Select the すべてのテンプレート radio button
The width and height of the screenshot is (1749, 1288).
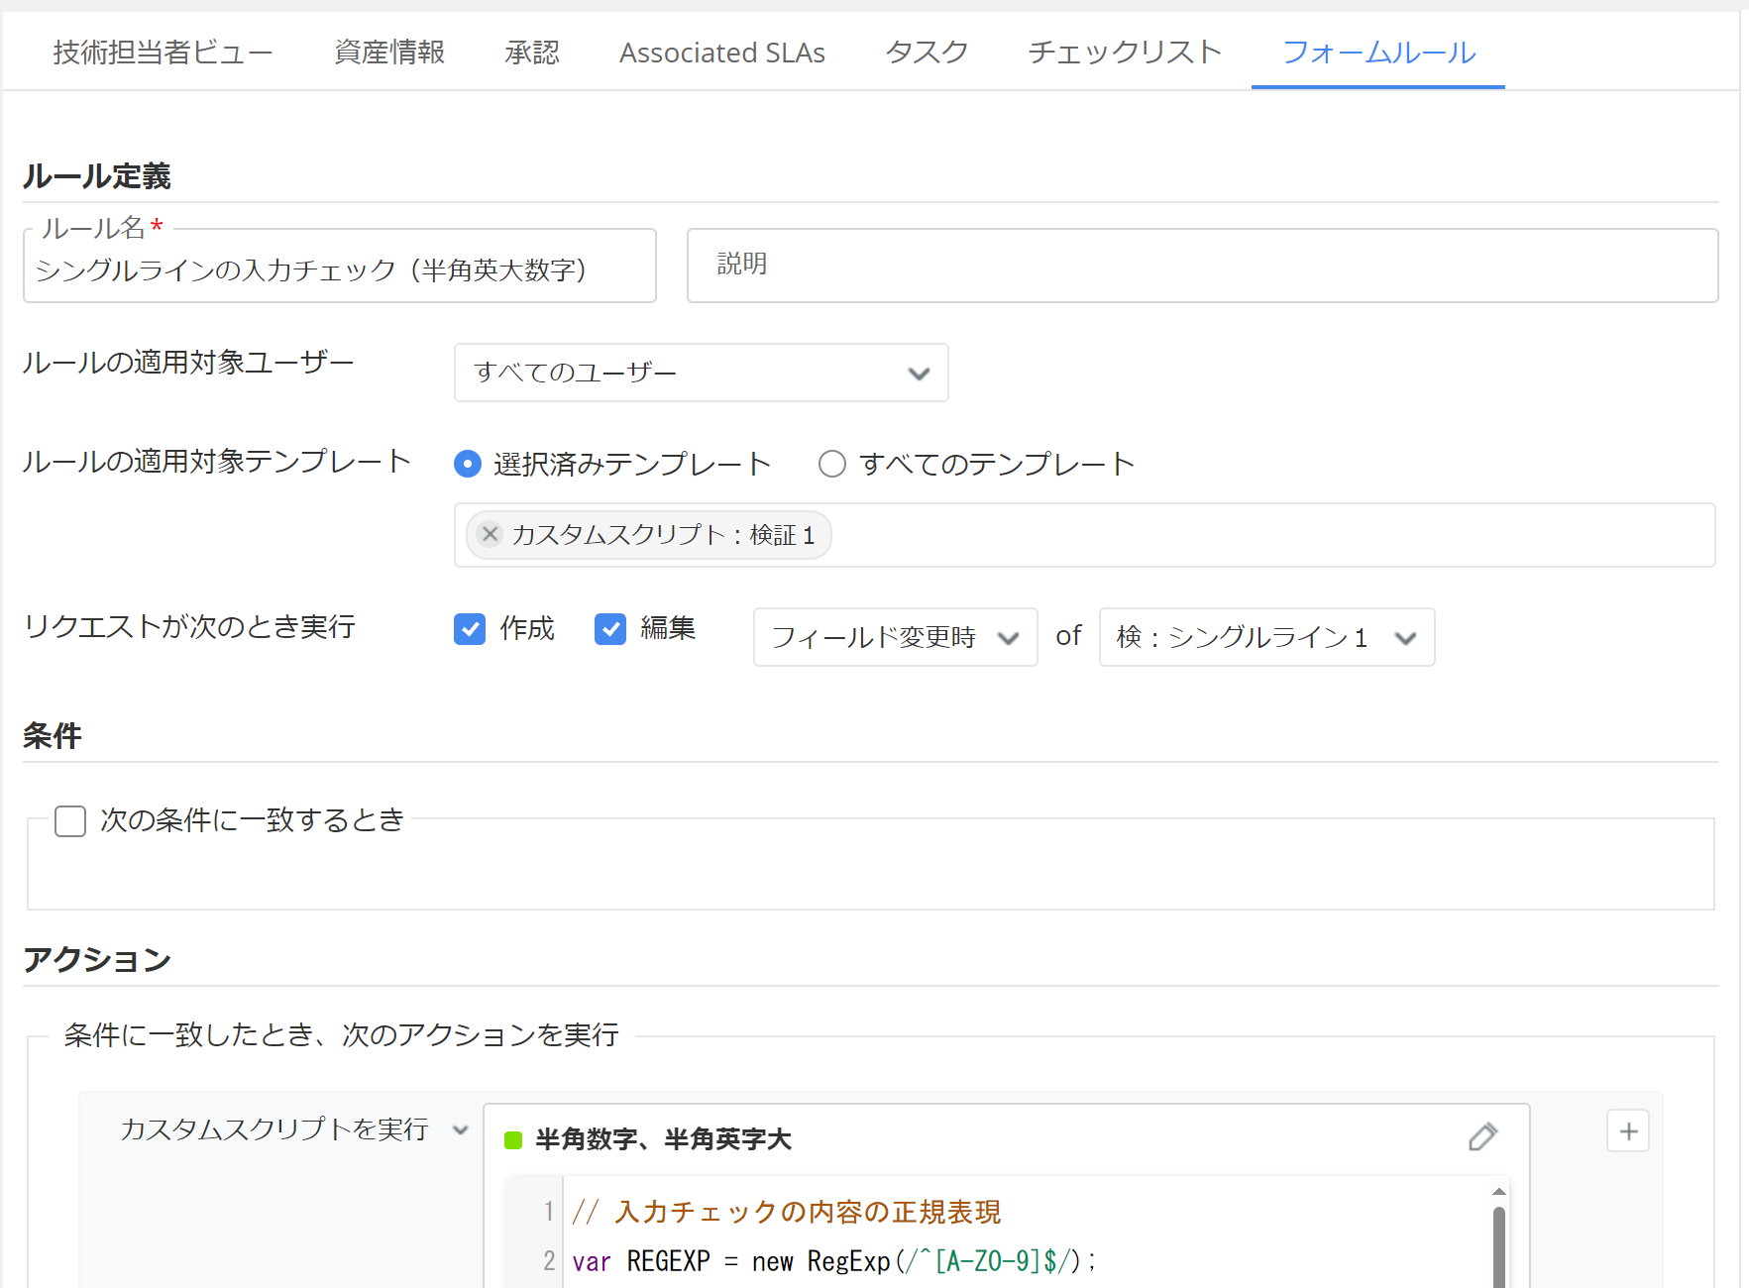tap(832, 464)
